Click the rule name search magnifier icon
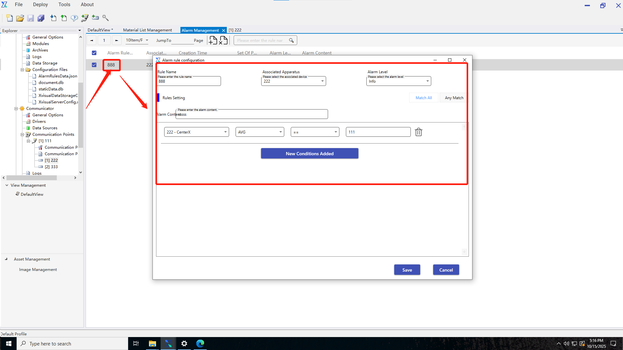This screenshot has width=623, height=350. pos(291,41)
